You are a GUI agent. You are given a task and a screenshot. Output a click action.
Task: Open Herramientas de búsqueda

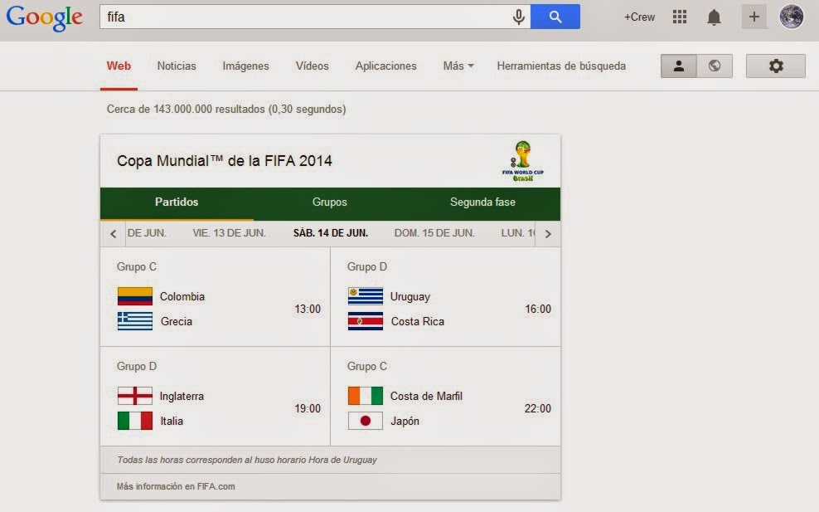[561, 66]
